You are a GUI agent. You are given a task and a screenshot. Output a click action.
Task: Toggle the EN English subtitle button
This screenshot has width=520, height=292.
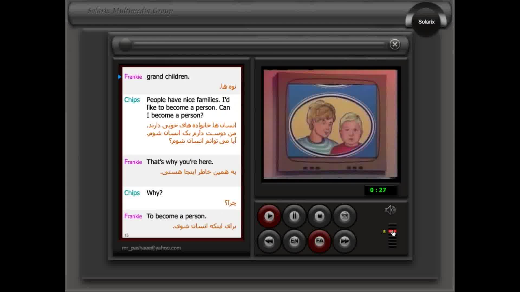pyautogui.click(x=294, y=241)
